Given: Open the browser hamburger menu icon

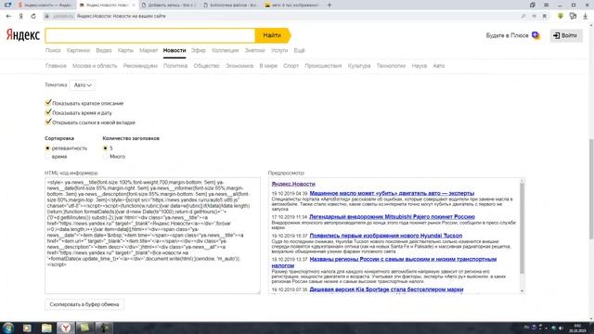Looking at the screenshot, I should point(546,5).
